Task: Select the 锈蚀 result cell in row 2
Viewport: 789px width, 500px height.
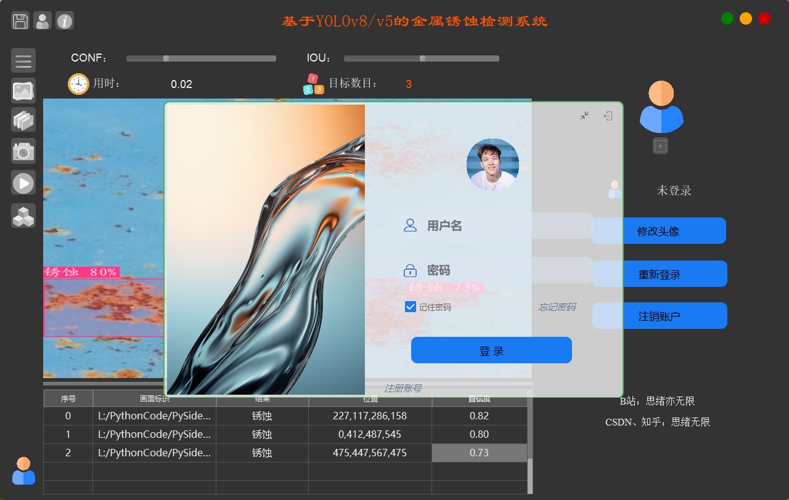Action: click(262, 453)
